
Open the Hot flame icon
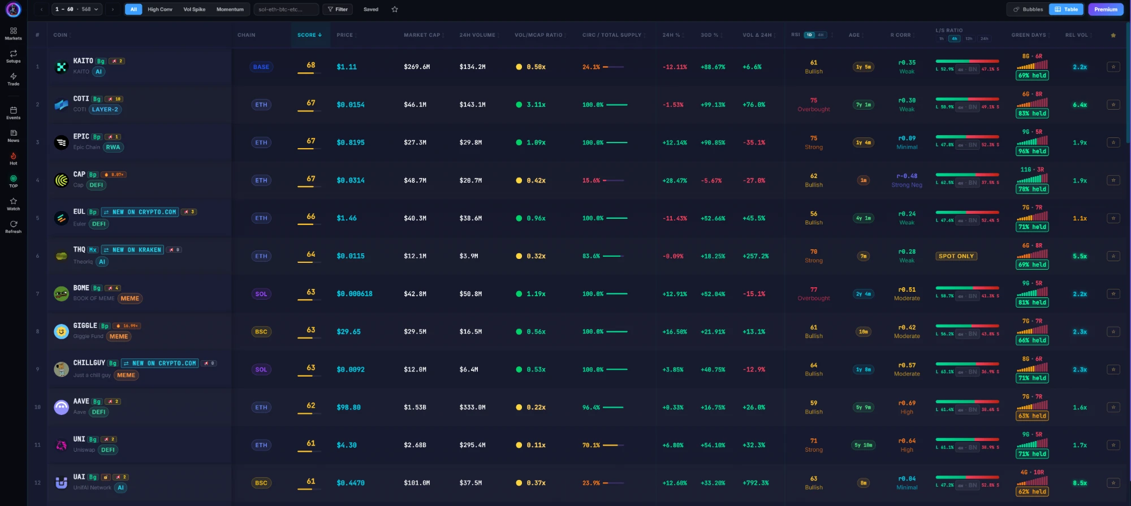(13, 159)
